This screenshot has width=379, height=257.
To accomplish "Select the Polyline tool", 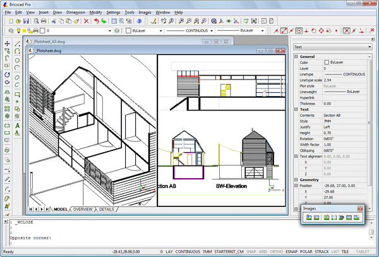I will click(17, 51).
